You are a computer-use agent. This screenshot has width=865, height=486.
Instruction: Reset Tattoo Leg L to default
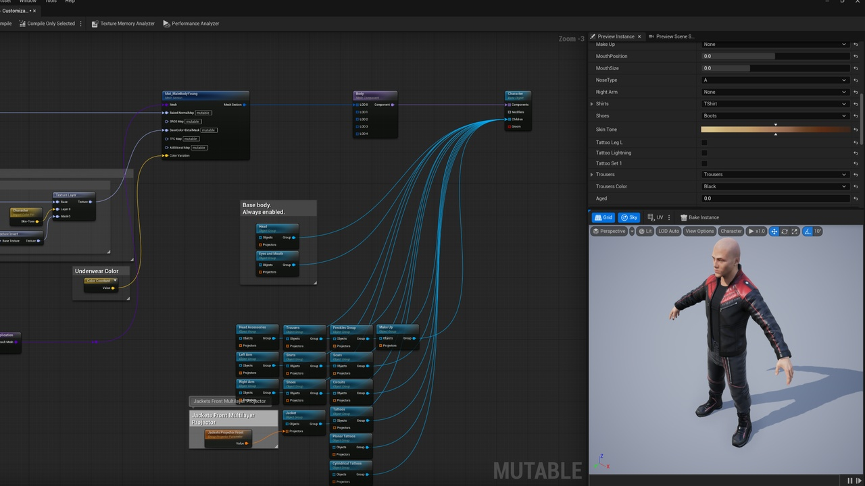point(856,142)
